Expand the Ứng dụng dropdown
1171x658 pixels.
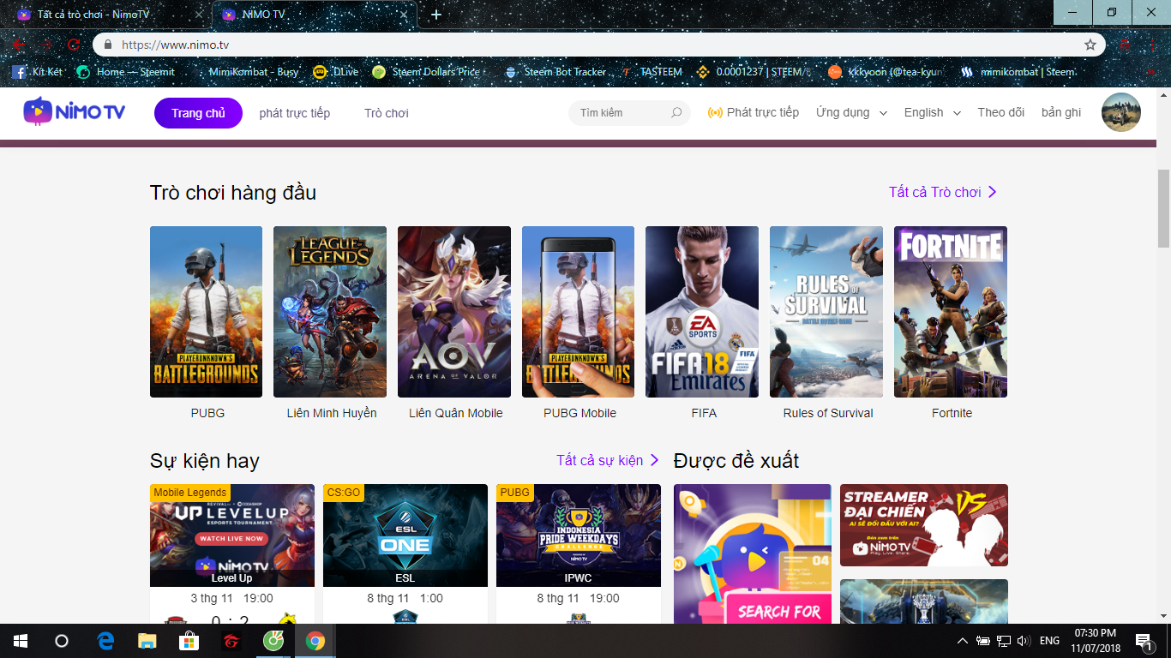tap(849, 112)
